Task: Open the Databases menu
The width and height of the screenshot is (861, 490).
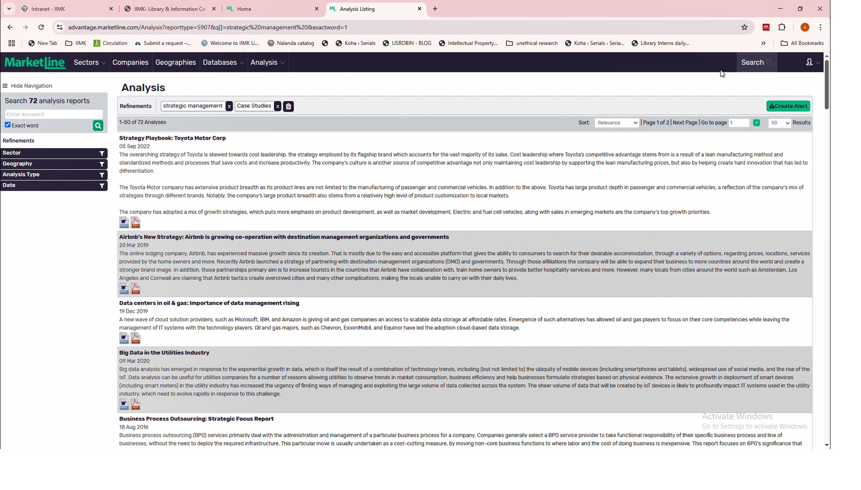Action: 223,63
